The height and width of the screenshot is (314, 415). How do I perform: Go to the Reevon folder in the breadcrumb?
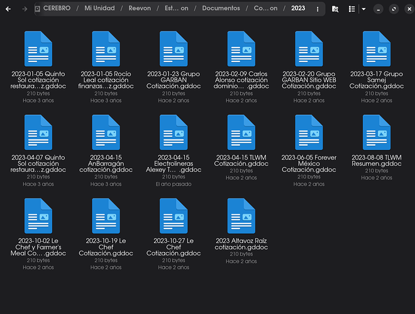pyautogui.click(x=140, y=9)
